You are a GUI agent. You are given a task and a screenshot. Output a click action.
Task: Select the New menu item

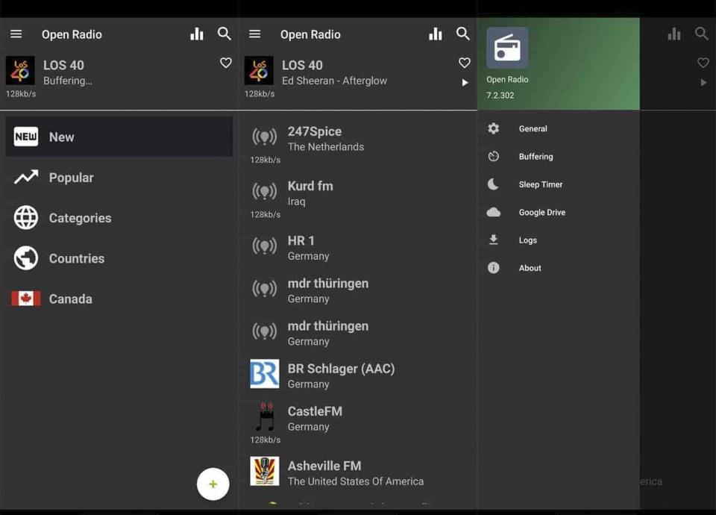click(119, 137)
